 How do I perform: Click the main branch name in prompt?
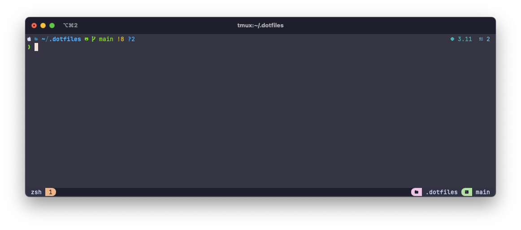click(x=106, y=39)
